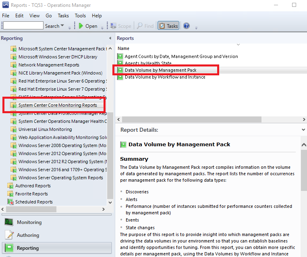This screenshot has height=257, width=307.
Task: Click report list horizontal scroll right arrow
Action: (304, 119)
